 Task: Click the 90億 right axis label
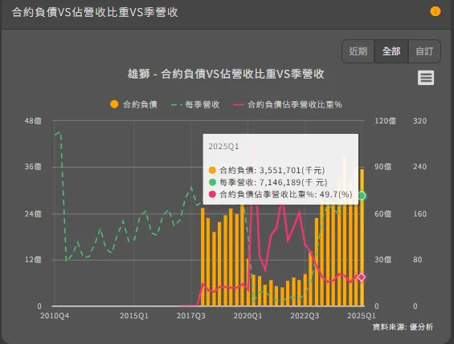[x=382, y=167]
